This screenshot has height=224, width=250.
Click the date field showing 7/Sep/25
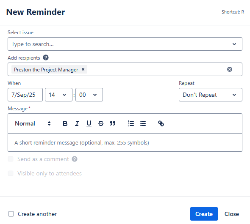25,95
